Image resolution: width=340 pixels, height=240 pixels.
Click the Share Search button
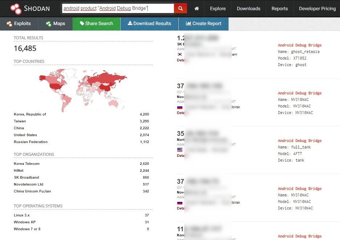[x=96, y=24]
